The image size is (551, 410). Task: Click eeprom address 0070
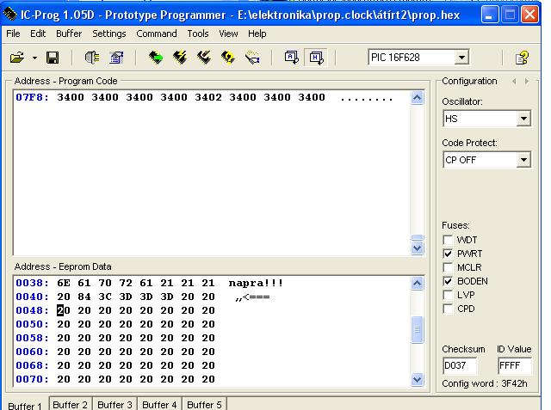click(x=32, y=379)
